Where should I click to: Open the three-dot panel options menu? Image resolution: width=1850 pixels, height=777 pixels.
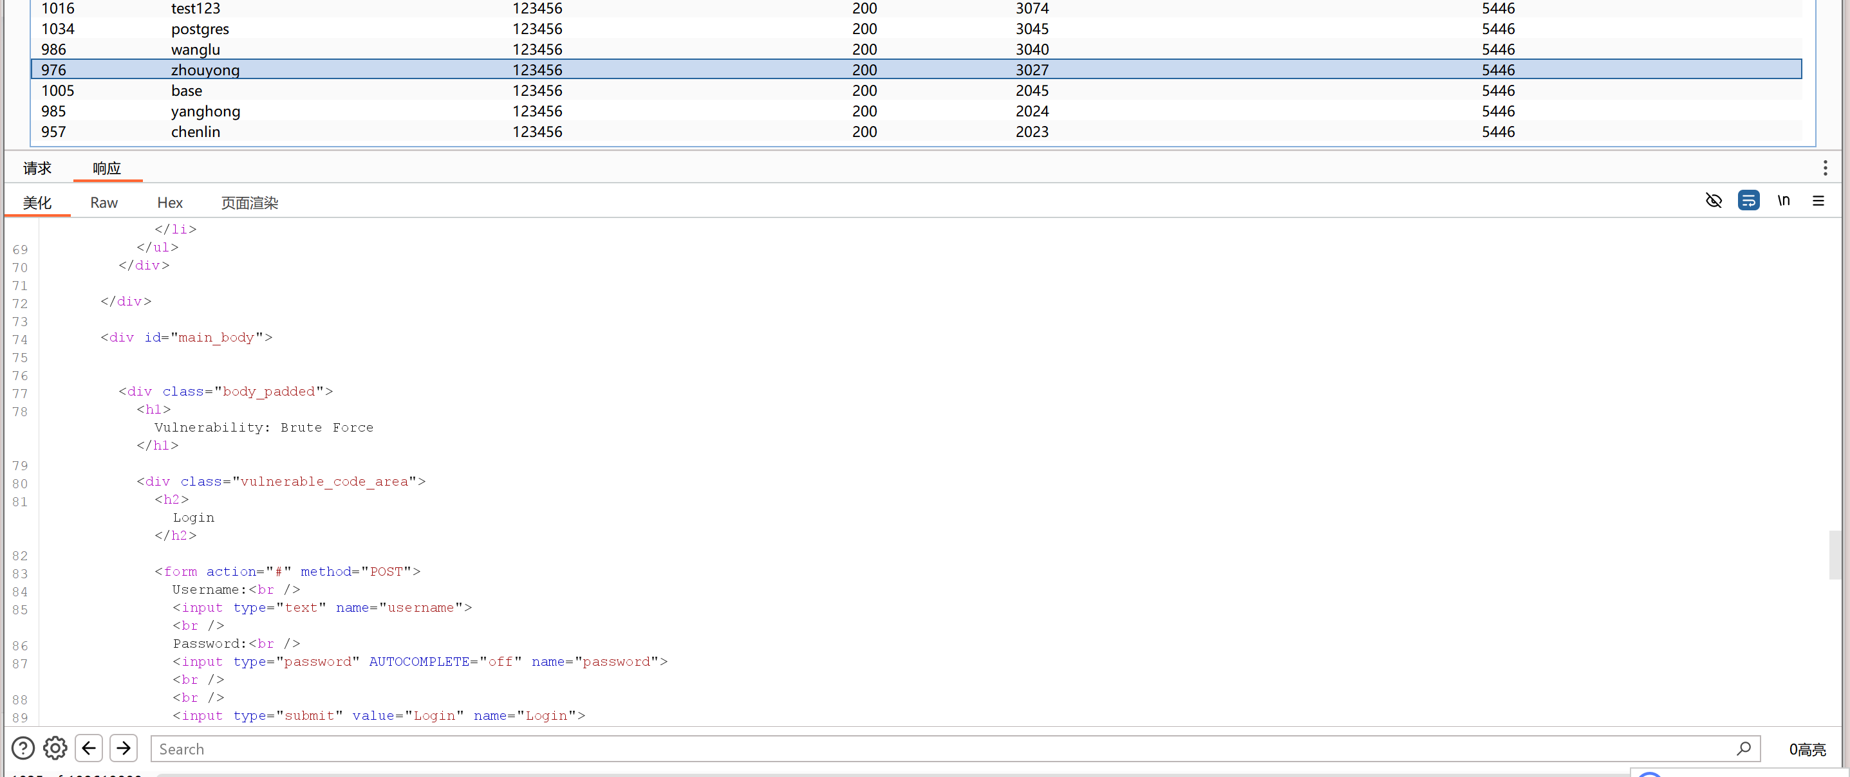1825,168
